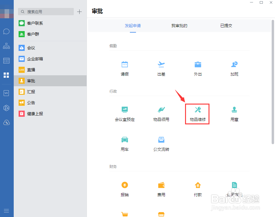Open 费用 expense request
Viewport: 275px width, 217px height.
[x=161, y=190]
